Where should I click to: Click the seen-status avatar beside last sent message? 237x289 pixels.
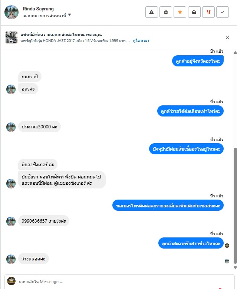pos(227,246)
